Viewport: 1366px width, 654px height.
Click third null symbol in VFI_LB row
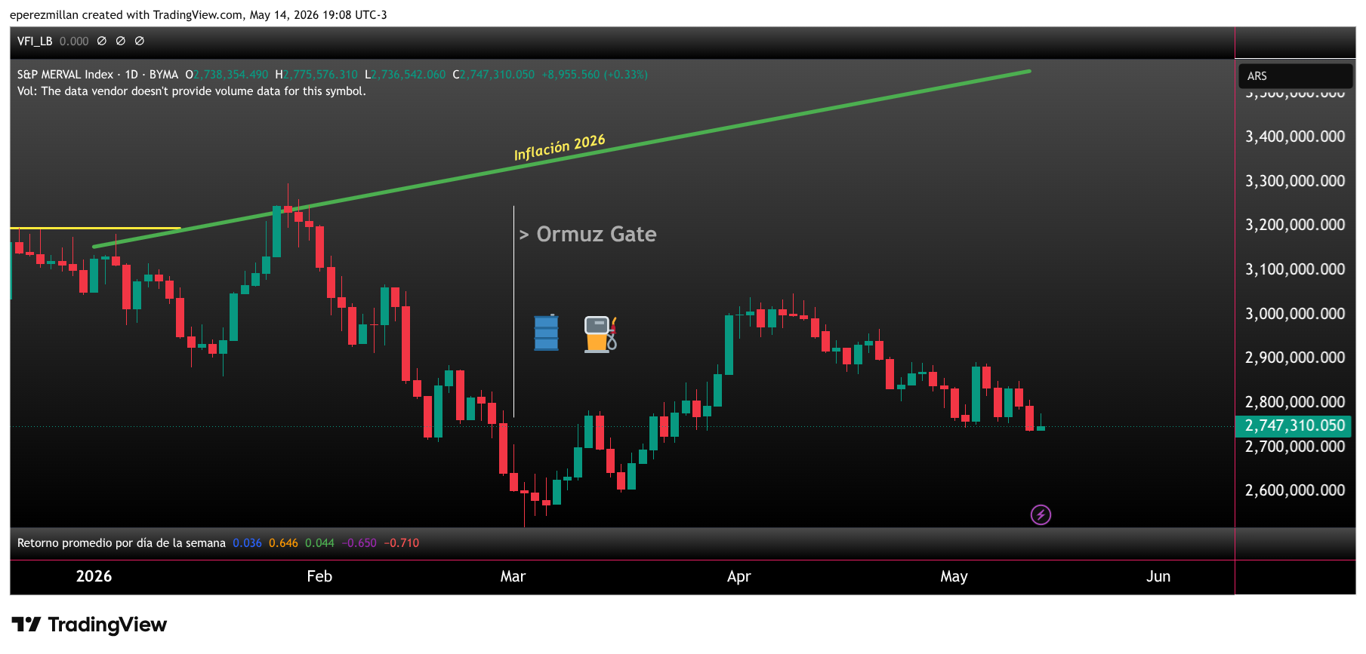click(140, 41)
